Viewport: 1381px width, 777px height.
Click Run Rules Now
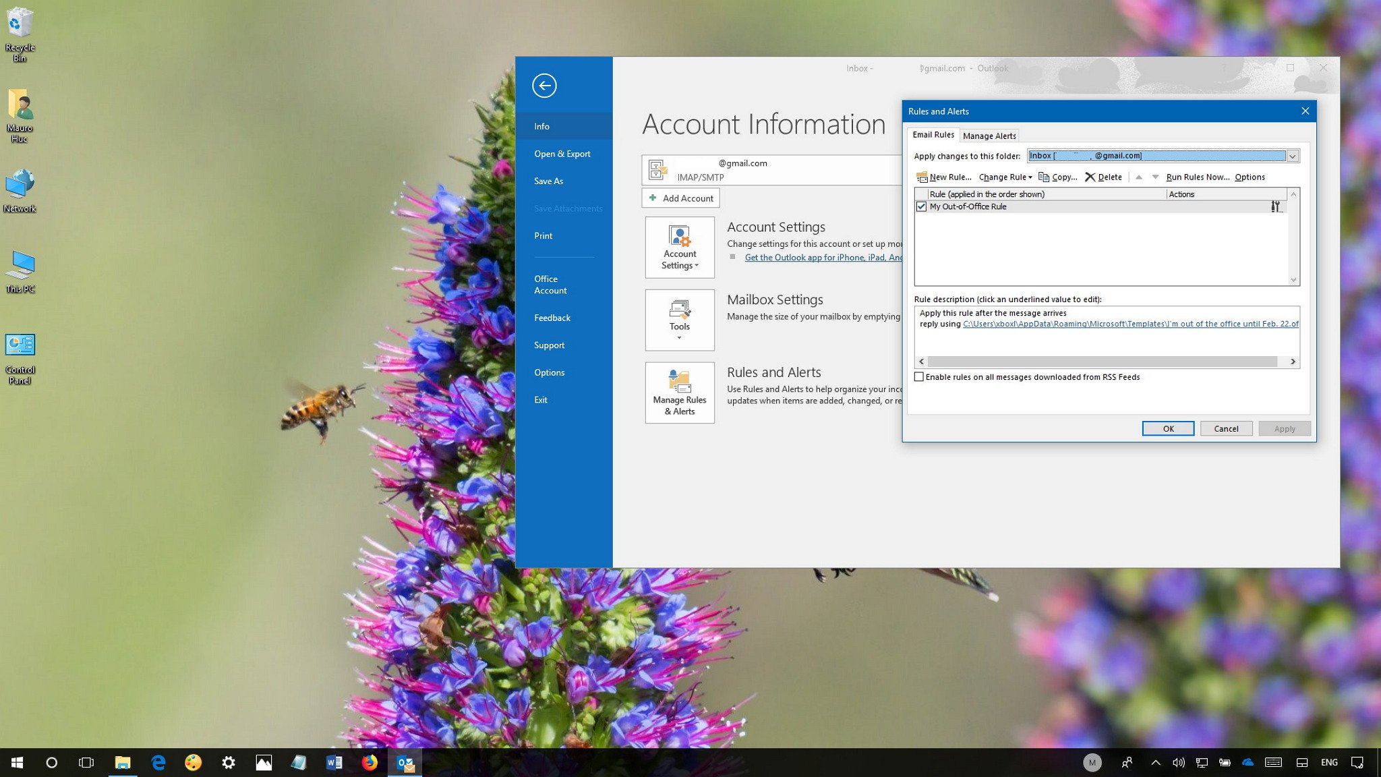(1198, 177)
